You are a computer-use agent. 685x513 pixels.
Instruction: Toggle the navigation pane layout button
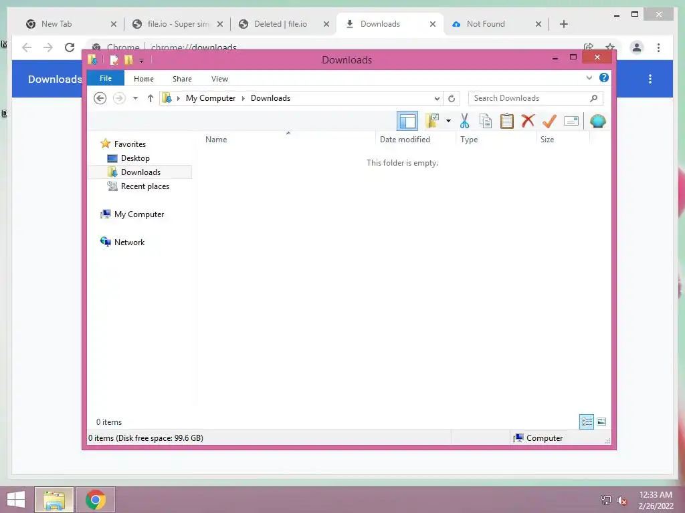(407, 121)
